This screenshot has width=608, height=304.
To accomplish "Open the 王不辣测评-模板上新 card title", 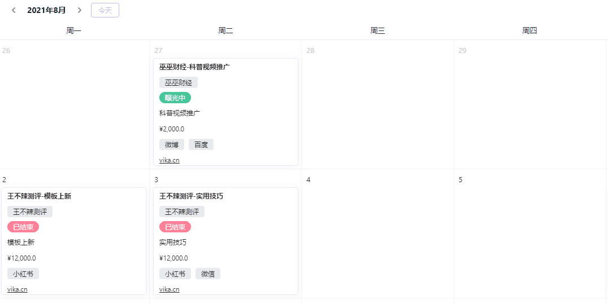I will pyautogui.click(x=39, y=196).
